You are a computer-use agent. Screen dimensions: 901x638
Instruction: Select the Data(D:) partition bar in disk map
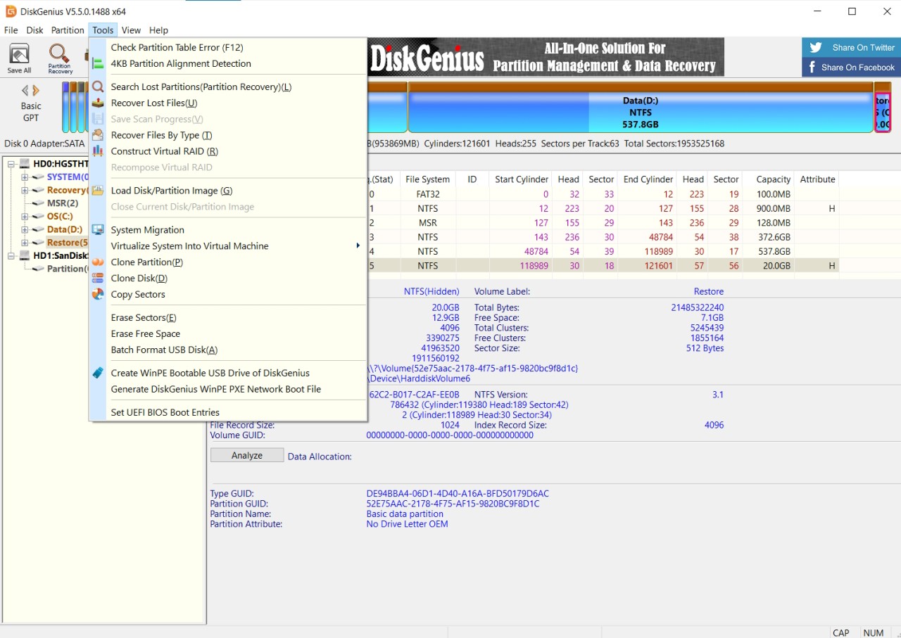(x=641, y=107)
